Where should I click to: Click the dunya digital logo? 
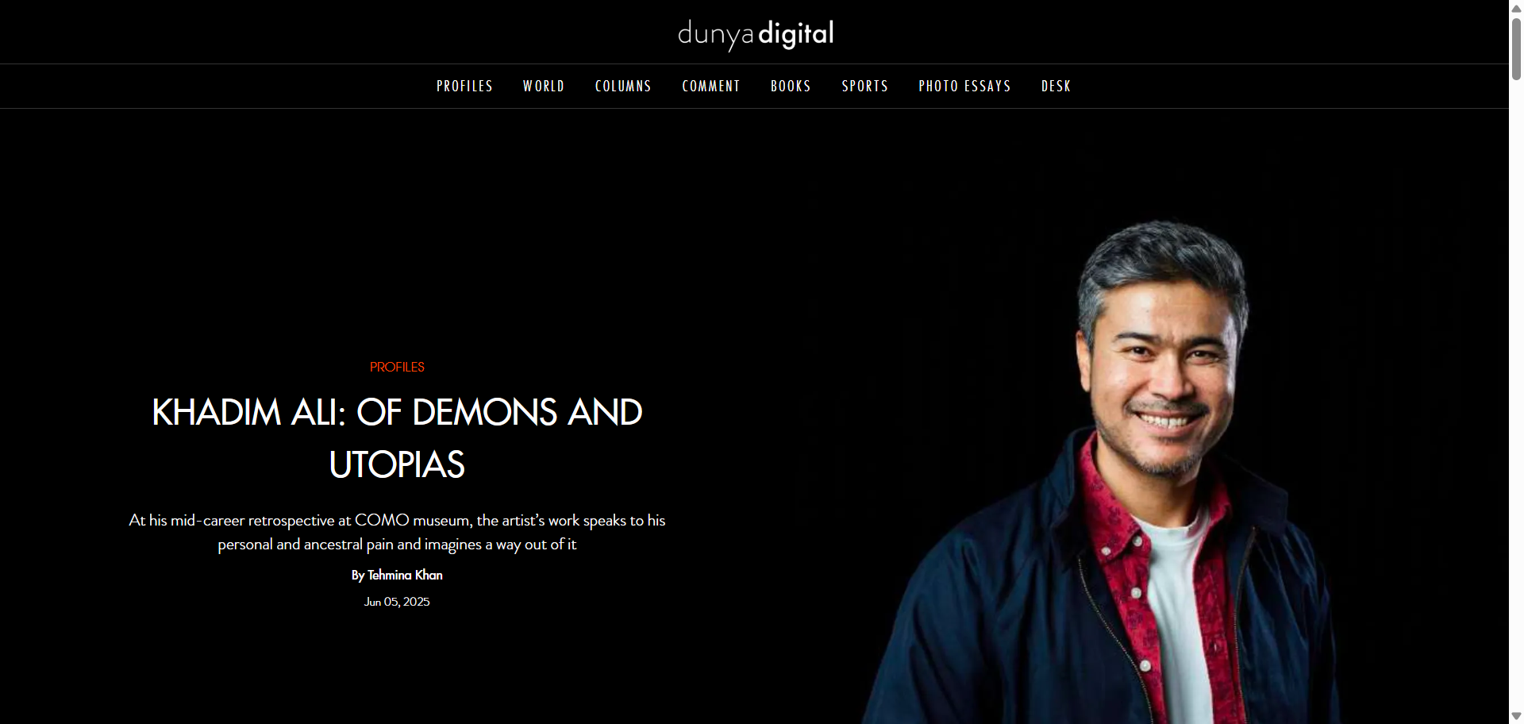coord(755,34)
